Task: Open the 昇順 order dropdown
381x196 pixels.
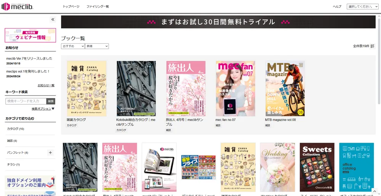Action: click(x=97, y=46)
